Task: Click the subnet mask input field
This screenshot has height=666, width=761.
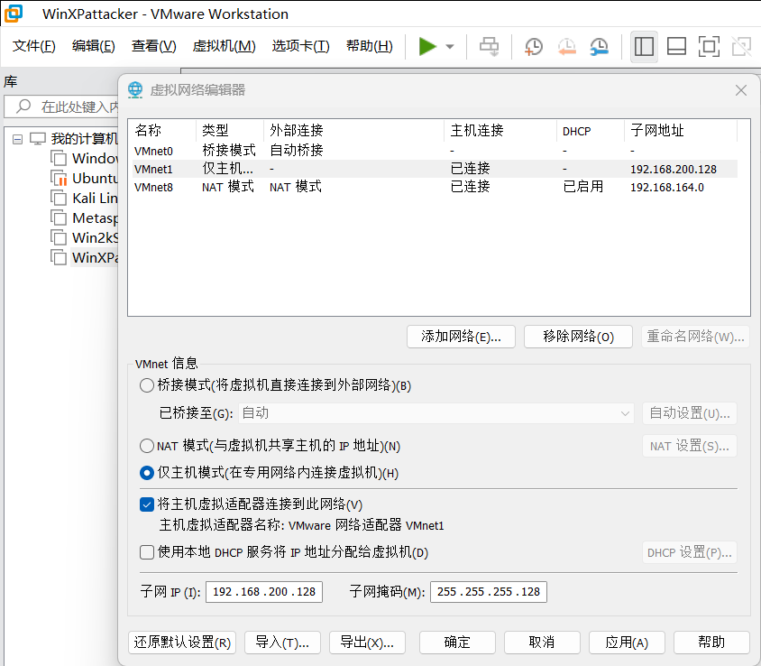Action: pos(488,592)
